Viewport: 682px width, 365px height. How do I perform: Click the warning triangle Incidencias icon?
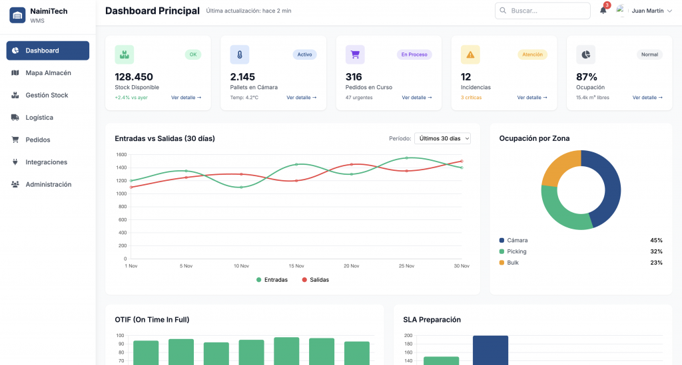pyautogui.click(x=470, y=55)
